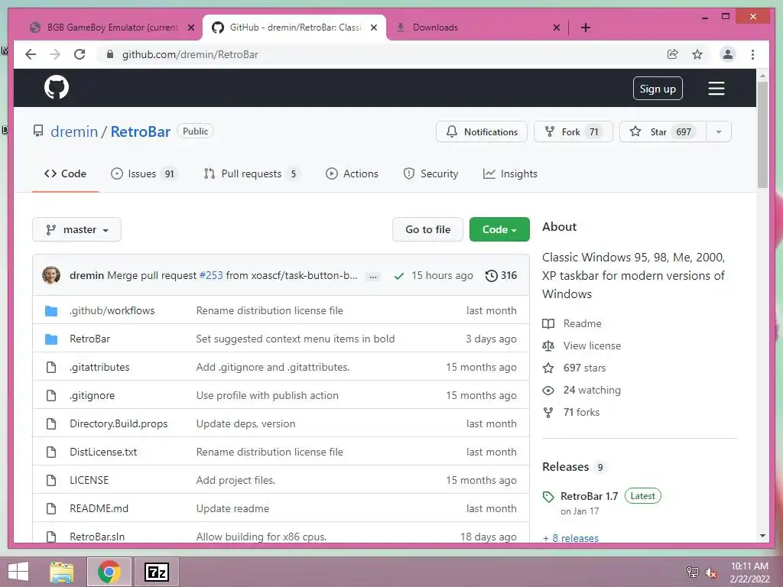Share this page via address bar icon
The width and height of the screenshot is (783, 587).
coord(673,54)
